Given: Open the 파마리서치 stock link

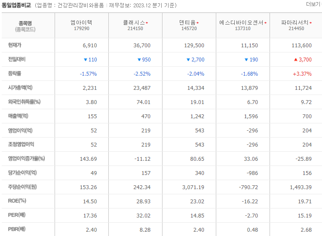Looking at the screenshot, I should (295, 22).
